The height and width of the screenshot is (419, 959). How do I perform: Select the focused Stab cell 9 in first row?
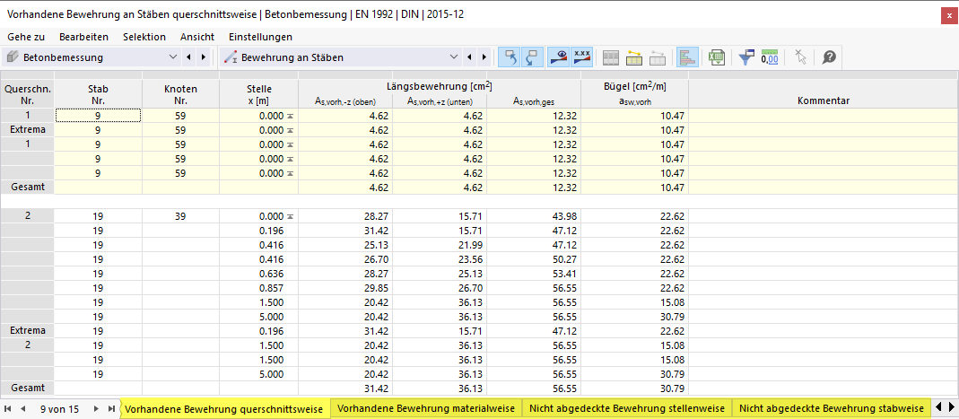pyautogui.click(x=99, y=115)
